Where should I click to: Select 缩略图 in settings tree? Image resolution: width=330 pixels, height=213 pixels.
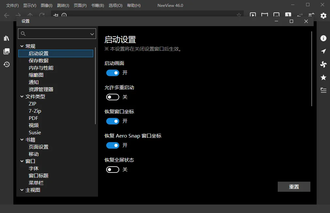click(36, 75)
